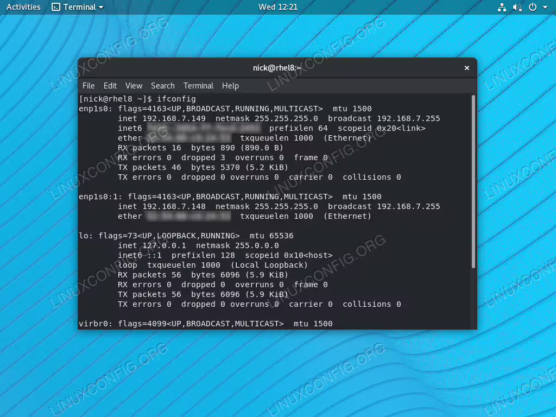Open the View menu
The height and width of the screenshot is (417, 556).
[134, 86]
